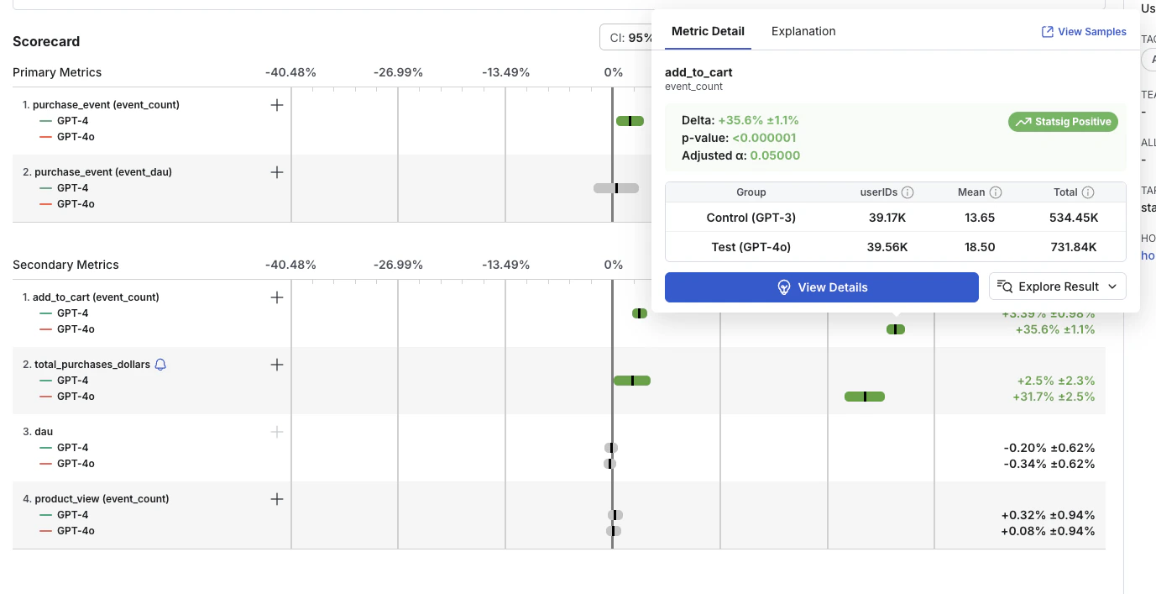The width and height of the screenshot is (1156, 594).
Task: Click info icon next to Total column
Action: 1088,192
